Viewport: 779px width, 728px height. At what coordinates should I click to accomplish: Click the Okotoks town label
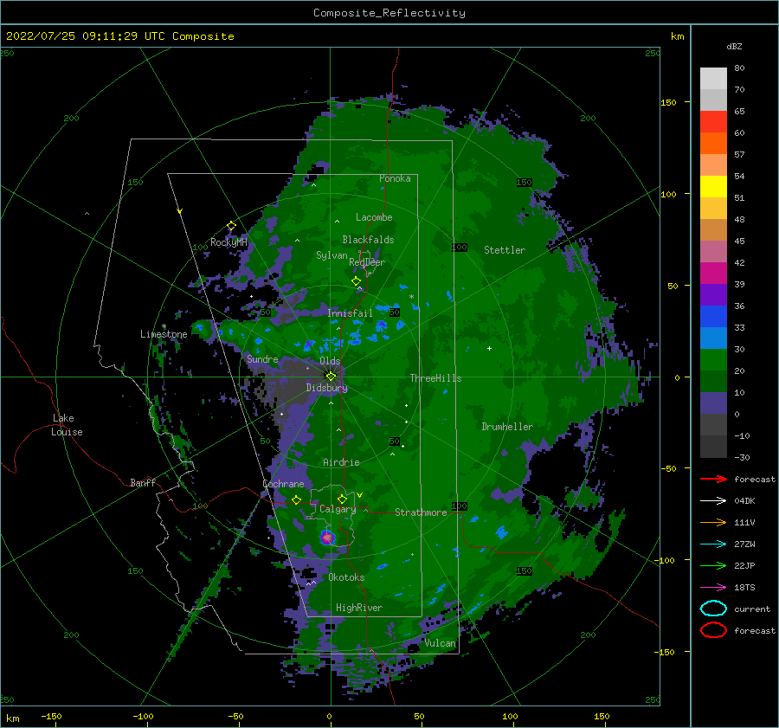point(346,577)
